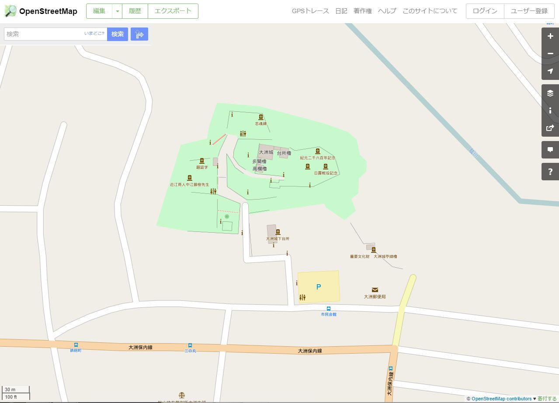Open the 履歴 tab

coord(135,11)
